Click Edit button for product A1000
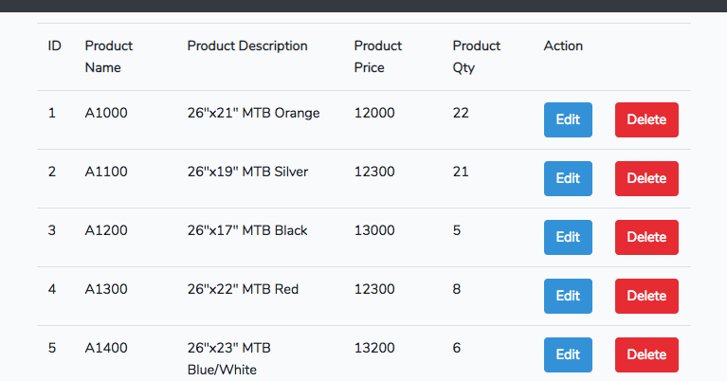Image resolution: width=727 pixels, height=381 pixels. tap(568, 120)
